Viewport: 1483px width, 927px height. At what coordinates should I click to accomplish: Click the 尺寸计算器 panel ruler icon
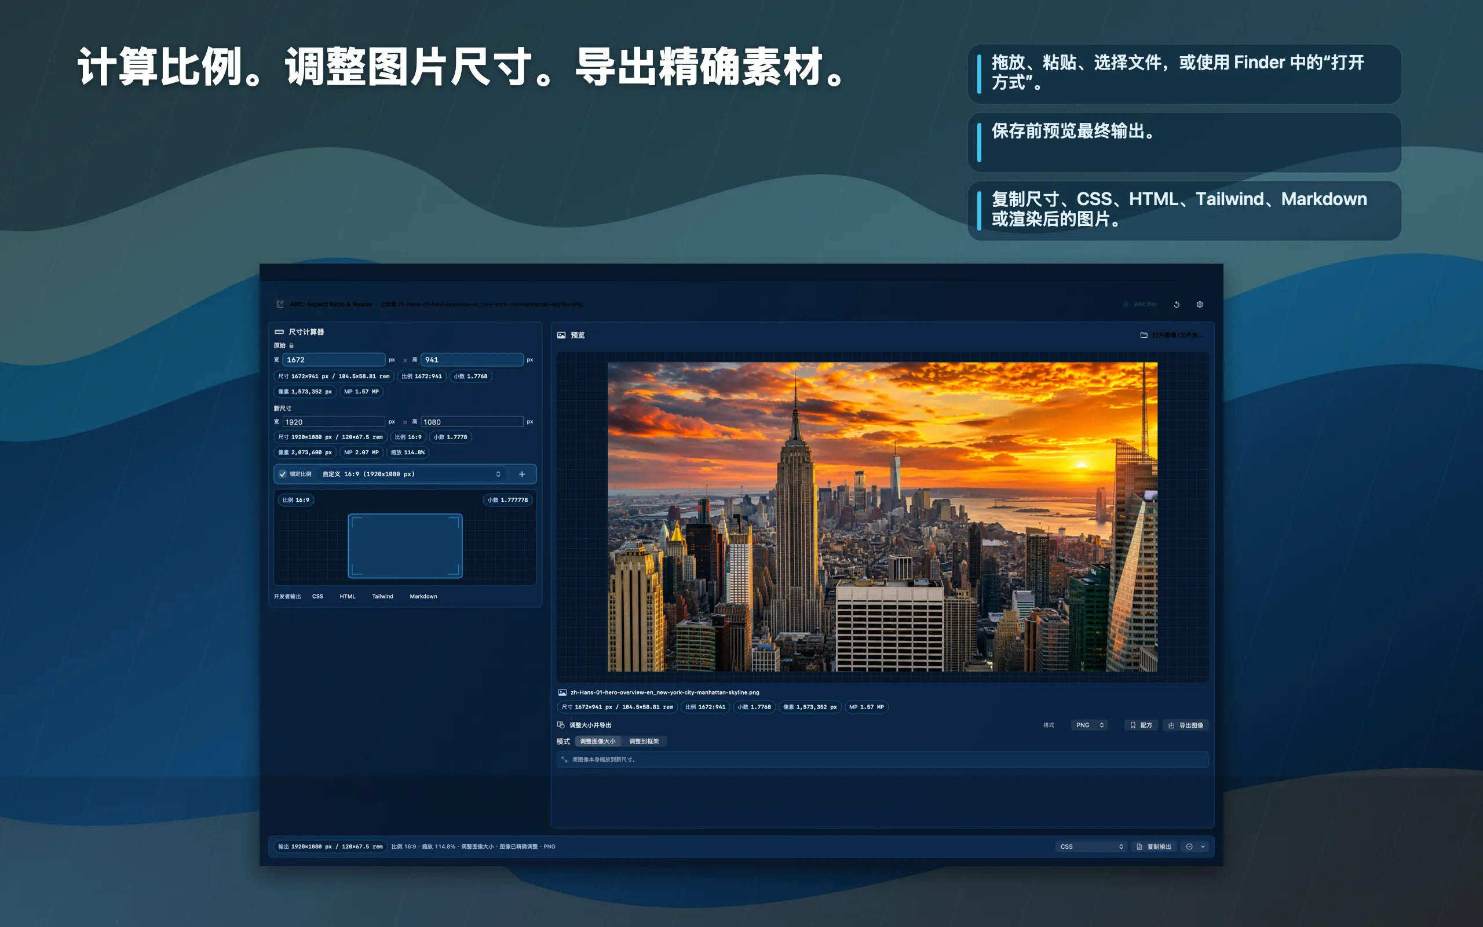point(279,331)
